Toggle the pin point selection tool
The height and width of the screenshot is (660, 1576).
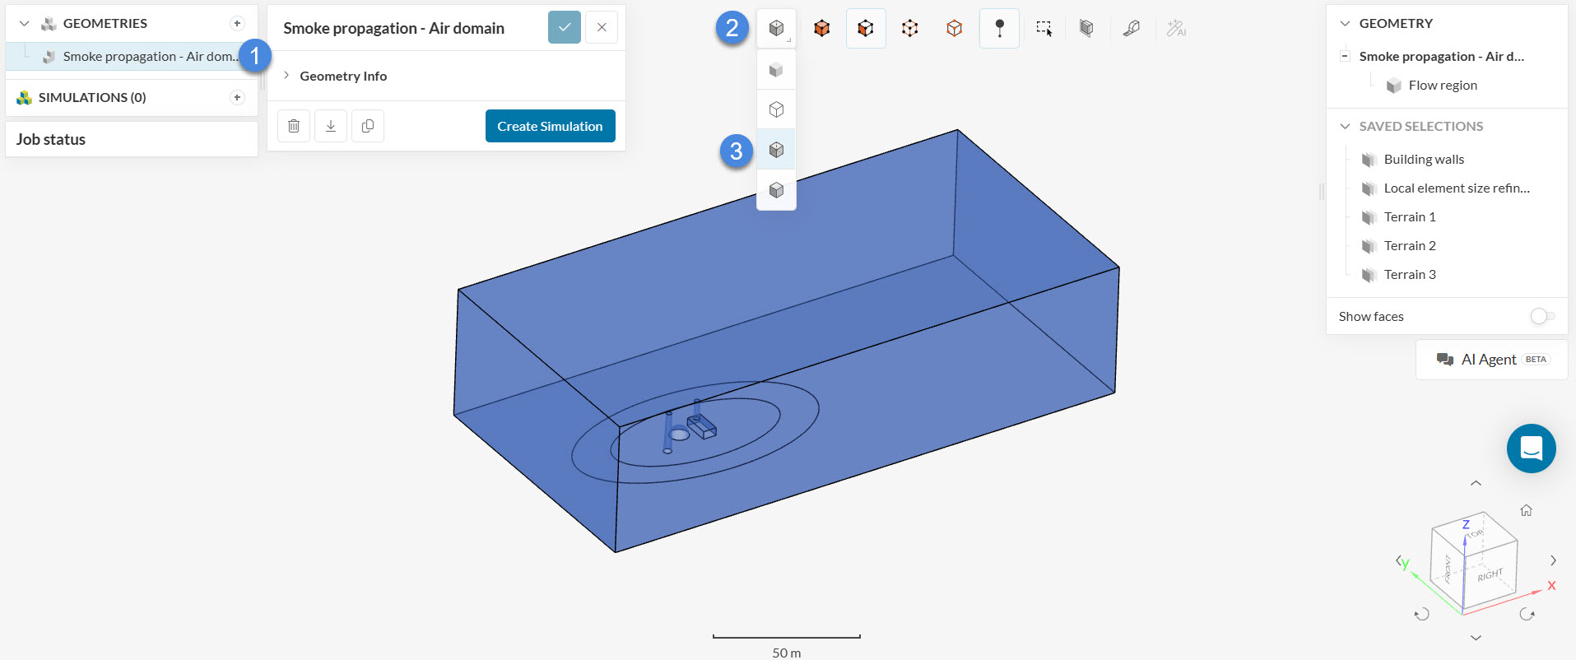999,29
